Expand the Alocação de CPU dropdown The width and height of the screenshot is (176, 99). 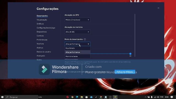click(x=78, y=20)
